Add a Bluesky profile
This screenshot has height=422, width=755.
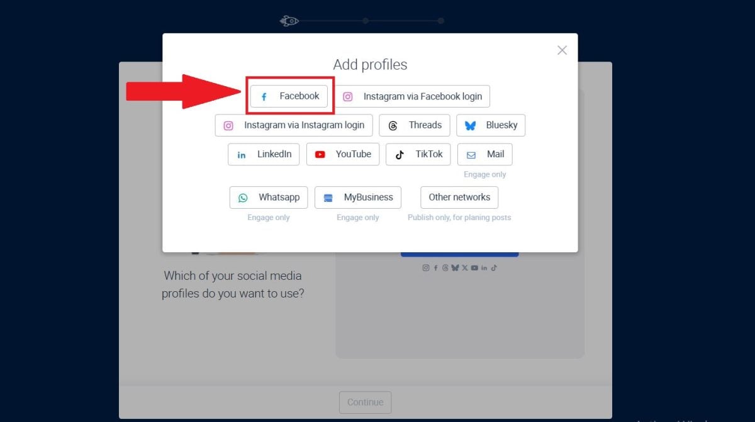click(491, 125)
